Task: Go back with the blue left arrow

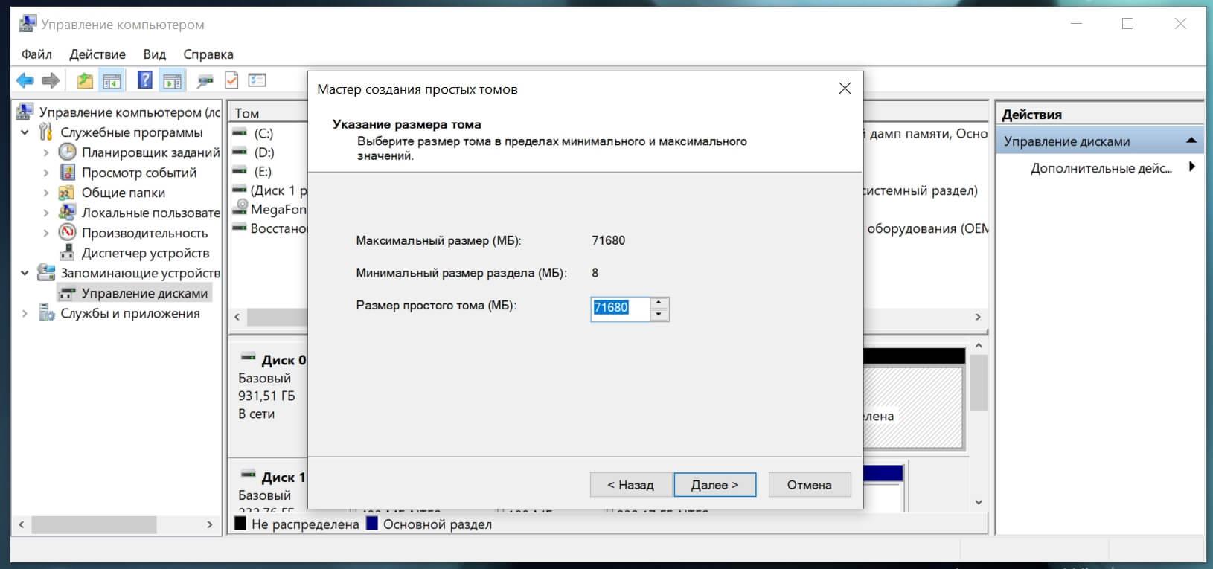Action: 25,80
